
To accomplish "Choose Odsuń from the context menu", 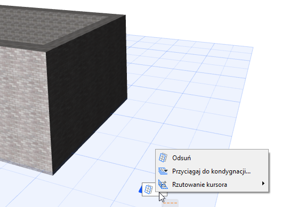I will (212, 158).
